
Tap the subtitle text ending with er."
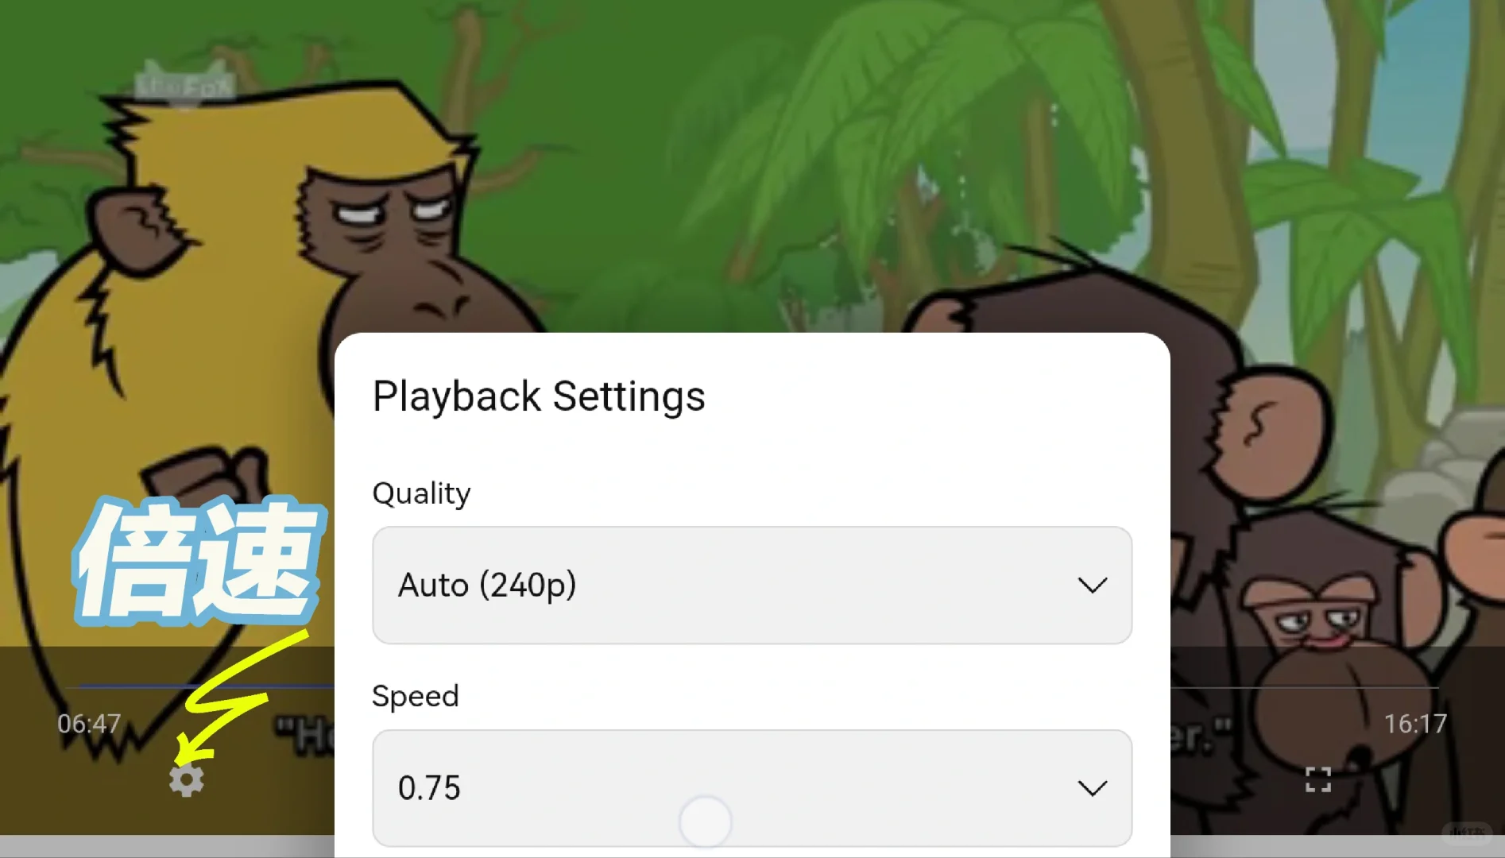[1201, 736]
